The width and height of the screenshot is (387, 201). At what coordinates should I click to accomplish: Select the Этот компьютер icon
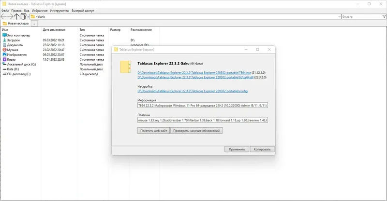pos(4,35)
